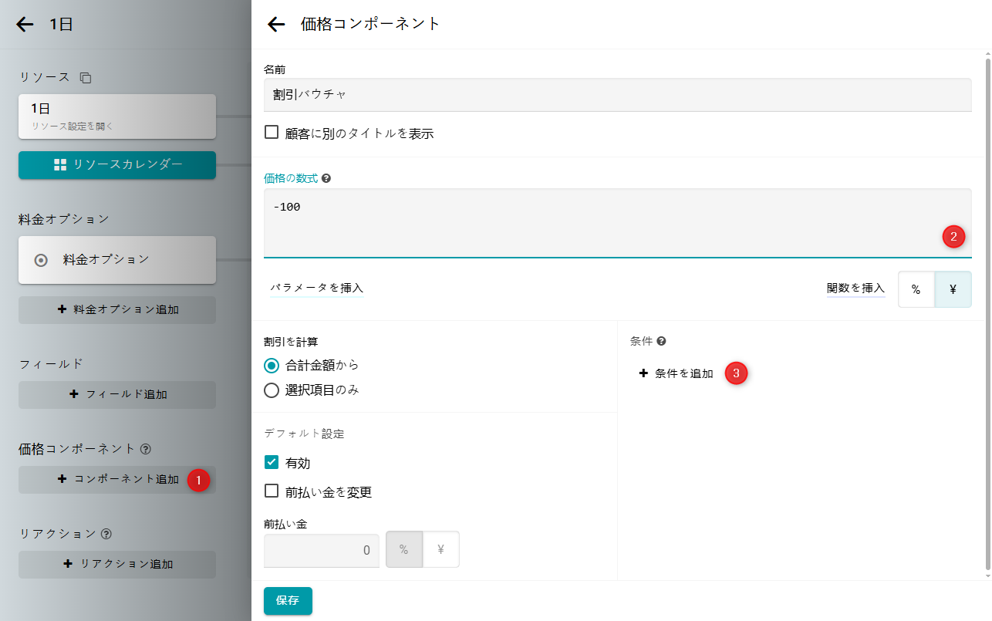Click コンポーネント追加 button
The width and height of the screenshot is (992, 621).
pyautogui.click(x=117, y=480)
